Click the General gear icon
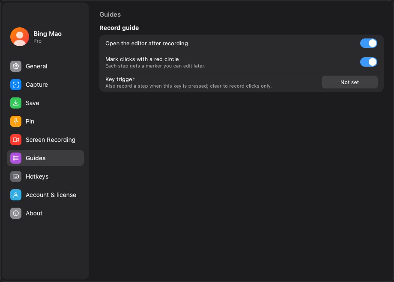The width and height of the screenshot is (394, 282). (16, 66)
